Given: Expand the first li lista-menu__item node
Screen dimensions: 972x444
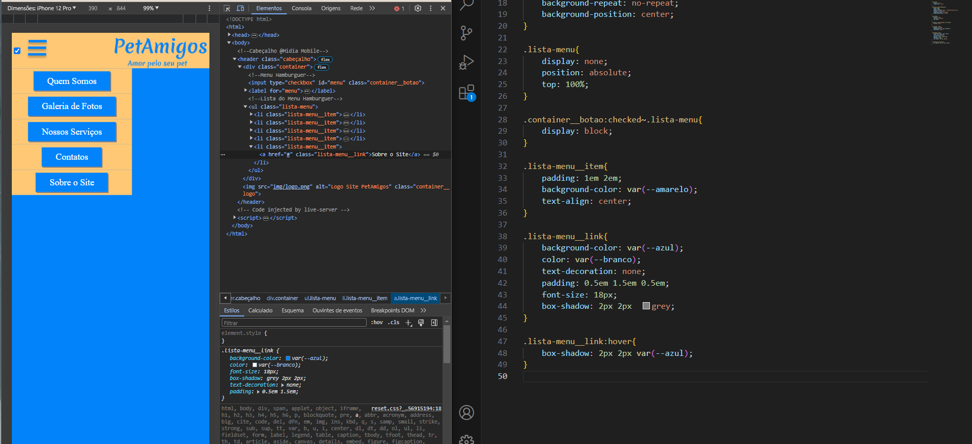Looking at the screenshot, I should pyautogui.click(x=251, y=114).
